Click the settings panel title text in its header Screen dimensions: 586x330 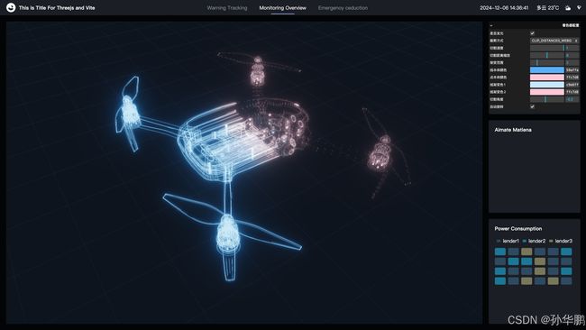pos(571,25)
